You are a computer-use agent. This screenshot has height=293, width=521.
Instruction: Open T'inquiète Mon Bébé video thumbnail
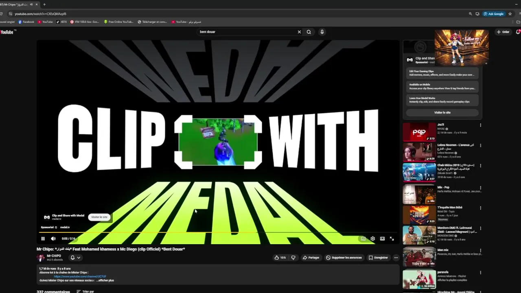(419, 215)
